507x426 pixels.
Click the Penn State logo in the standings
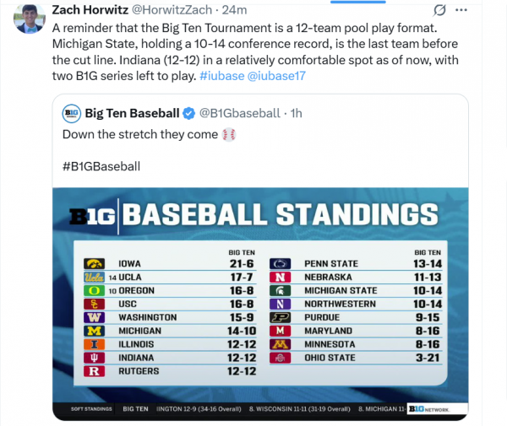click(x=280, y=263)
